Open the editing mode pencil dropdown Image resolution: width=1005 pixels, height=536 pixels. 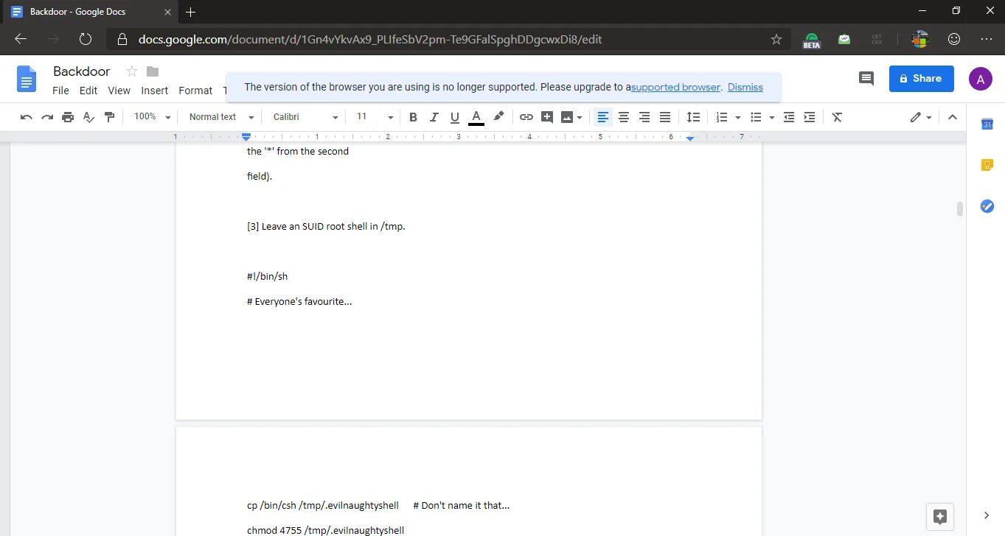[x=921, y=117]
